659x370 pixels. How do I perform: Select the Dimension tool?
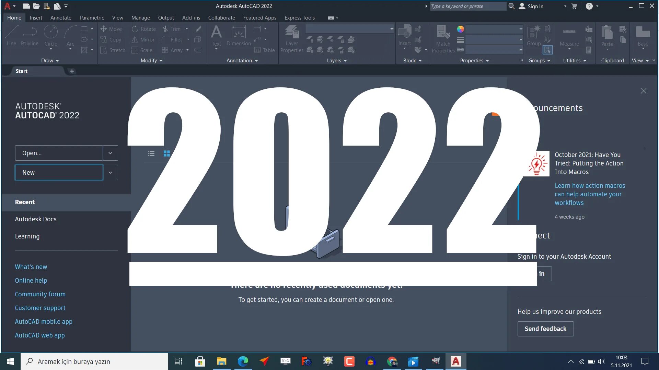click(239, 36)
